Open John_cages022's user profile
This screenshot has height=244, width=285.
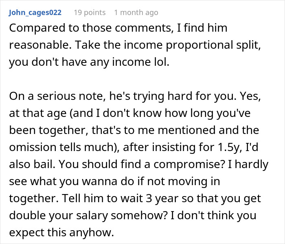(35, 13)
